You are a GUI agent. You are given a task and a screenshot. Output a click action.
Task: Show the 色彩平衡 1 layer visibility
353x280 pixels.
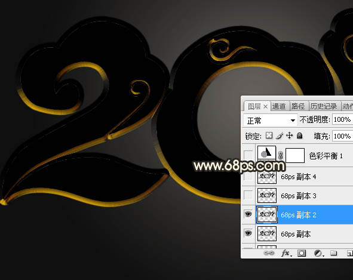[248, 155]
